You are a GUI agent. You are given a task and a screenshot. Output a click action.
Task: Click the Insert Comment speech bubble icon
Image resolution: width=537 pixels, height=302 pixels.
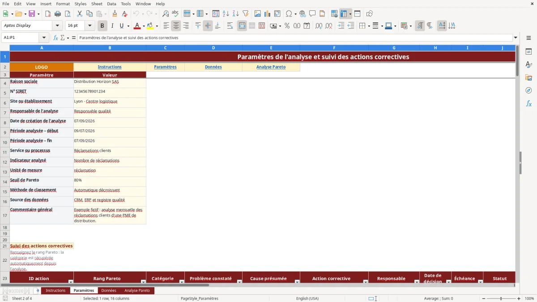[x=312, y=14]
